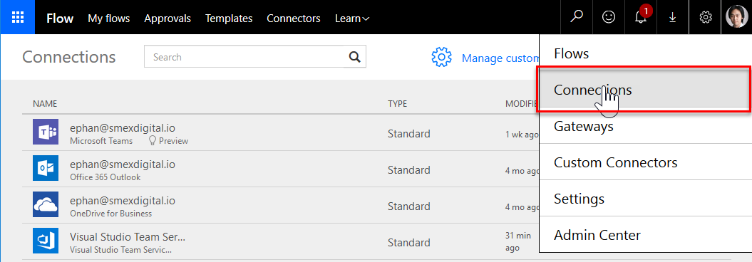Expand the Learn dropdown
This screenshot has width=752, height=262.
[352, 19]
